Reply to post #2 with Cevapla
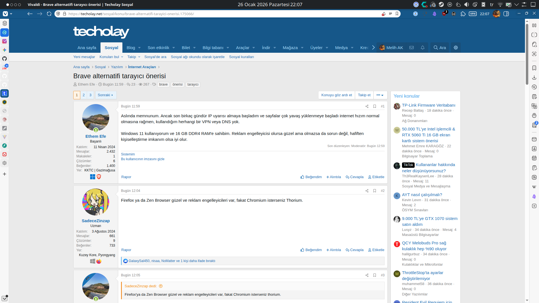The image size is (539, 303). click(x=355, y=250)
